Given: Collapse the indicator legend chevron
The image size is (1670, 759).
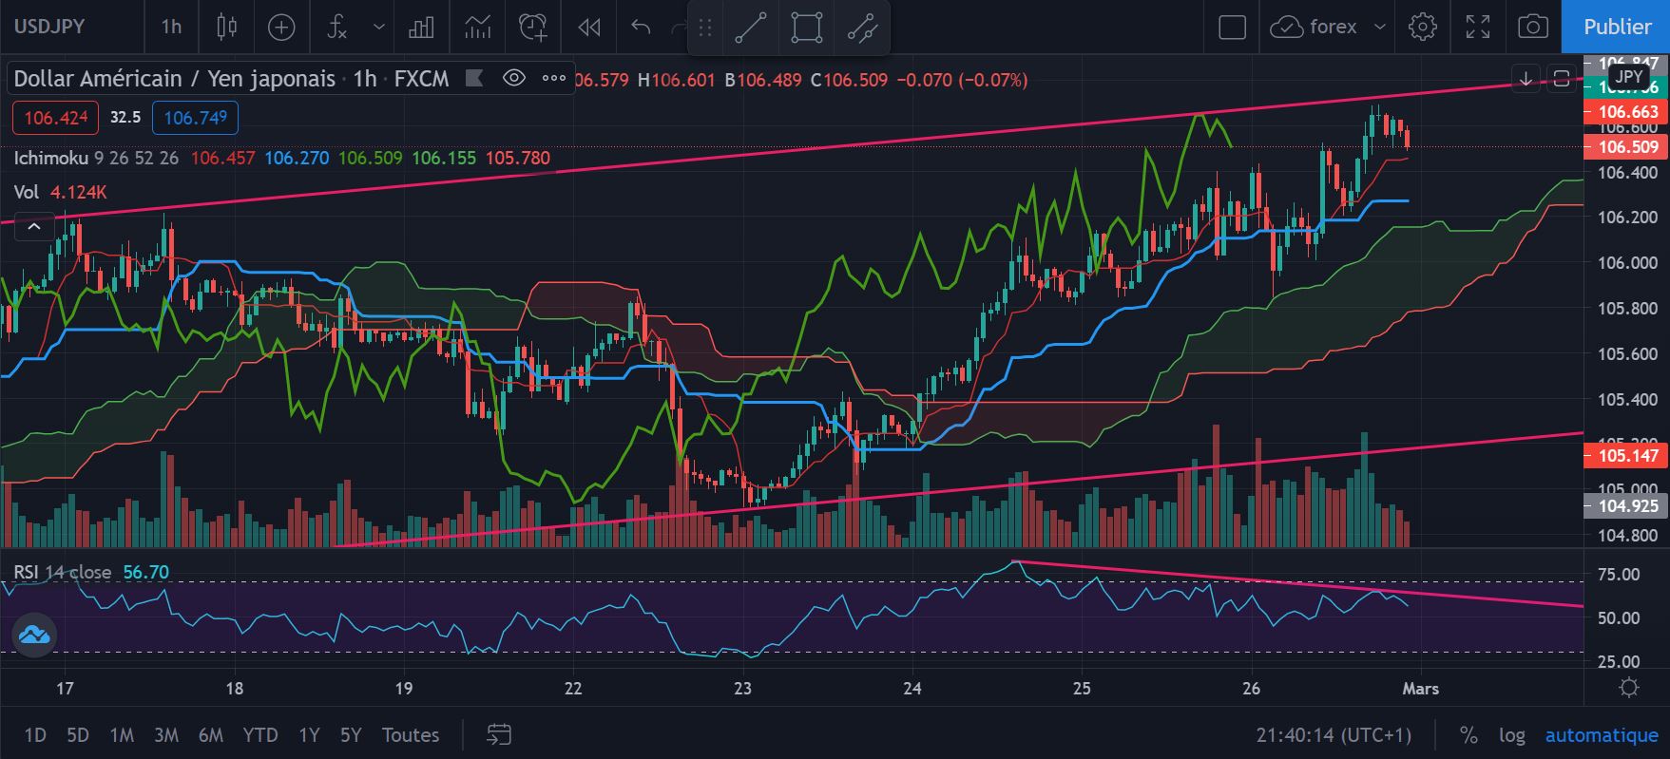Looking at the screenshot, I should tap(34, 226).
